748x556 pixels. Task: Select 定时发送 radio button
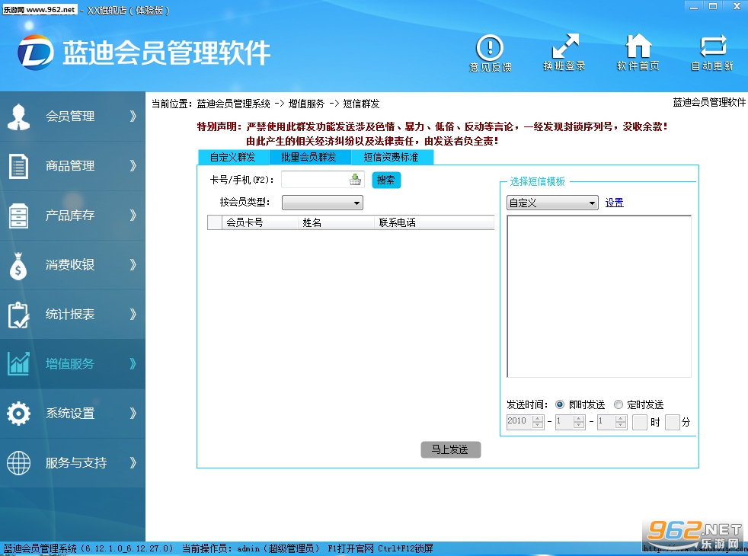coord(619,404)
